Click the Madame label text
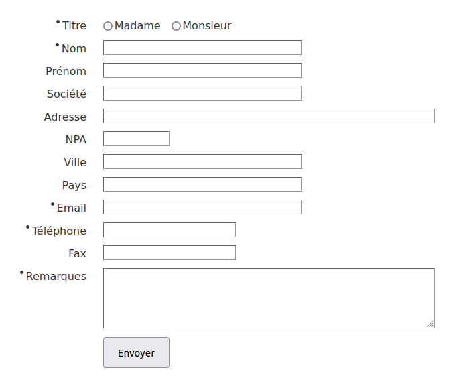 [137, 26]
